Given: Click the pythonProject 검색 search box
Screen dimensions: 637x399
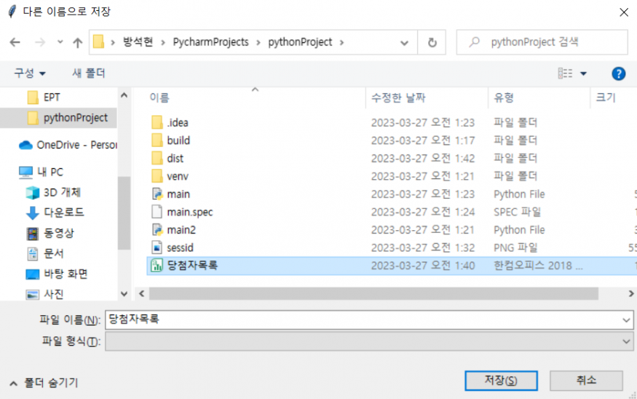Looking at the screenshot, I should (x=542, y=42).
